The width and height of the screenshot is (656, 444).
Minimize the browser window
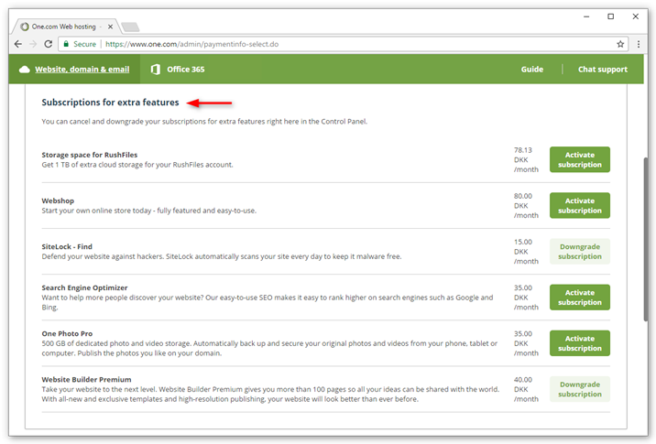[x=586, y=16]
